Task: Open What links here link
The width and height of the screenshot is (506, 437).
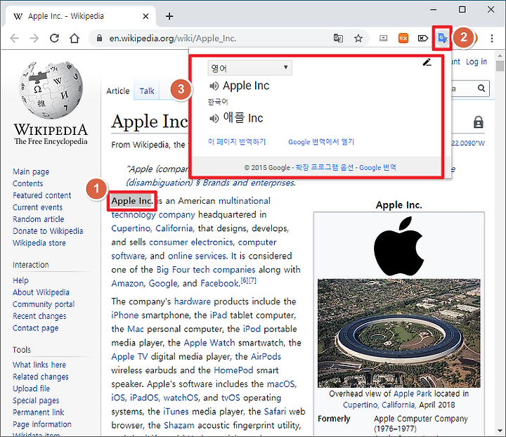Action: [x=39, y=365]
